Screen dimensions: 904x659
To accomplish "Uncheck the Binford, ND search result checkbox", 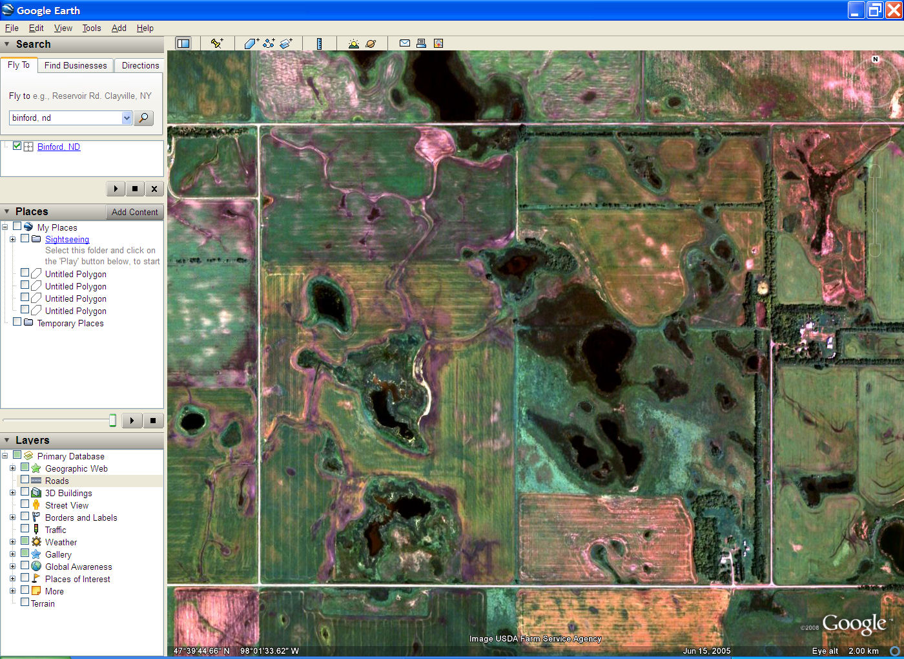I will pos(17,146).
